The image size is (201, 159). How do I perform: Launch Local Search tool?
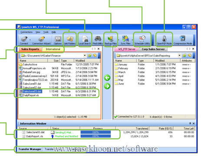coord(85,40)
